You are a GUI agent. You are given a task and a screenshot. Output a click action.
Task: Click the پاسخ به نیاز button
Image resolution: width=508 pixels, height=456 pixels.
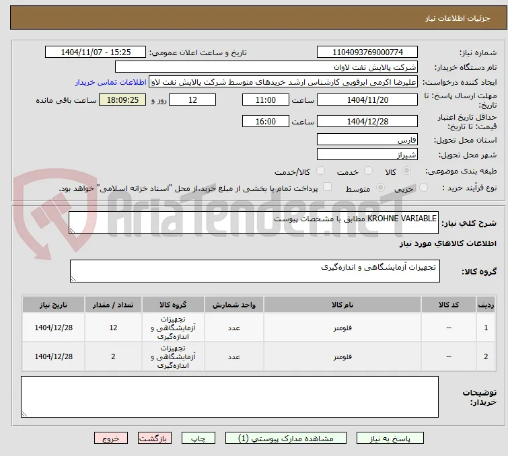[390, 439]
